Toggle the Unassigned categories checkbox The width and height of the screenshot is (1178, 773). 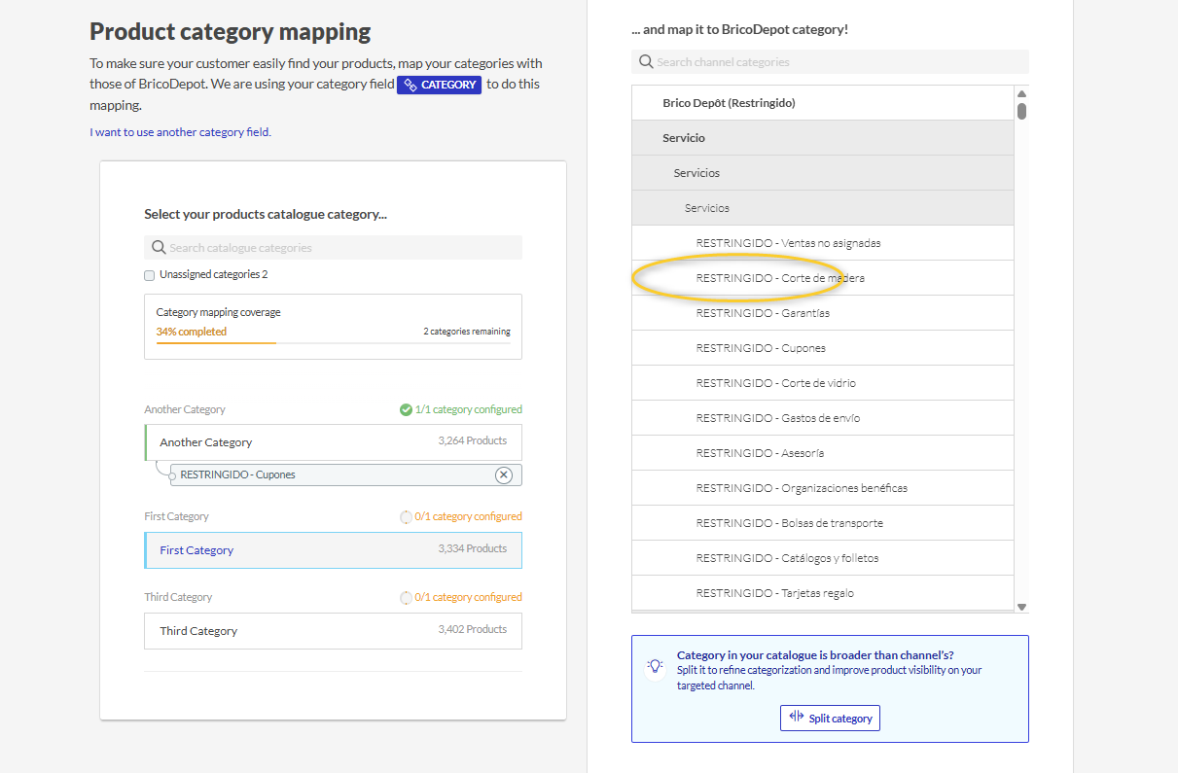point(150,275)
